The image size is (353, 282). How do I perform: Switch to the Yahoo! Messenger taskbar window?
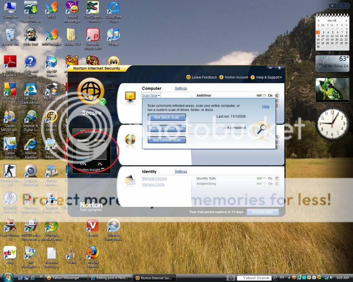coord(65,278)
